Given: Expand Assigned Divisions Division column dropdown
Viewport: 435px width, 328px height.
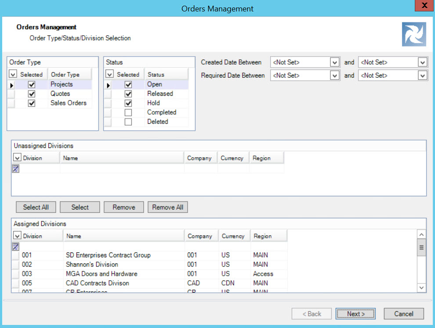Looking at the screenshot, I should tap(17, 235).
